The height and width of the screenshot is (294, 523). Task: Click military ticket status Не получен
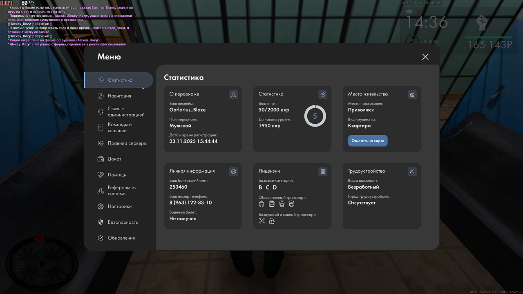point(183,218)
